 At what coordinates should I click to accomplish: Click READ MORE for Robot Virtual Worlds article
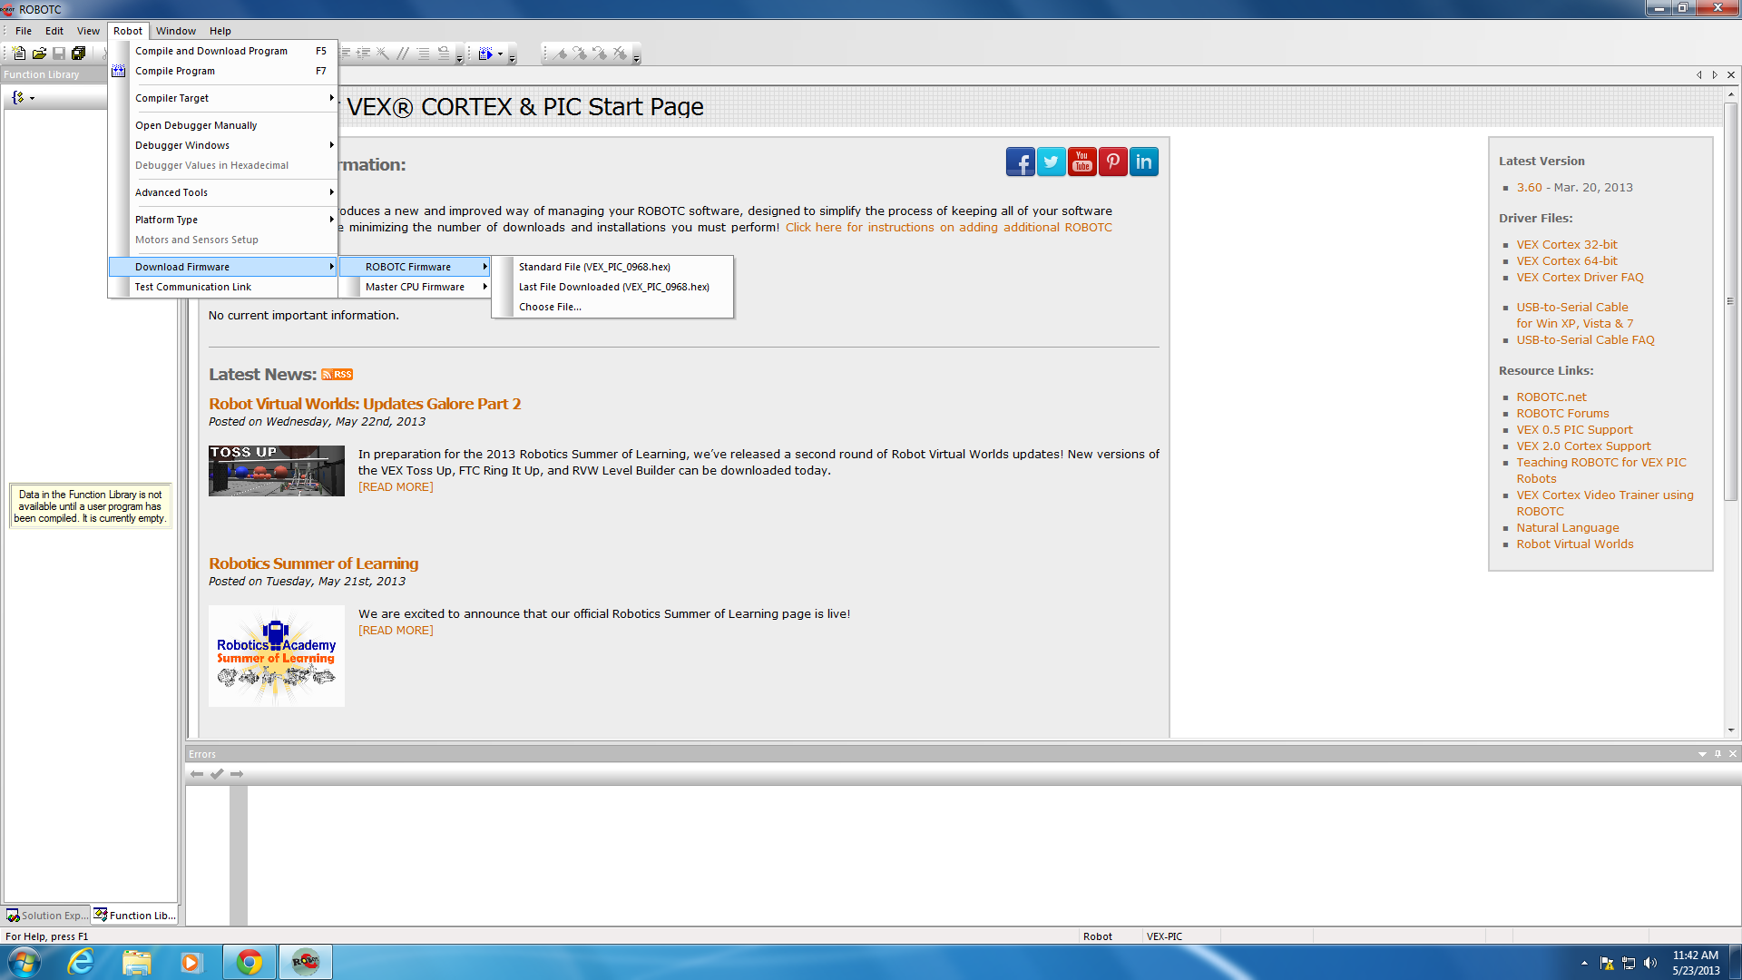coord(396,485)
